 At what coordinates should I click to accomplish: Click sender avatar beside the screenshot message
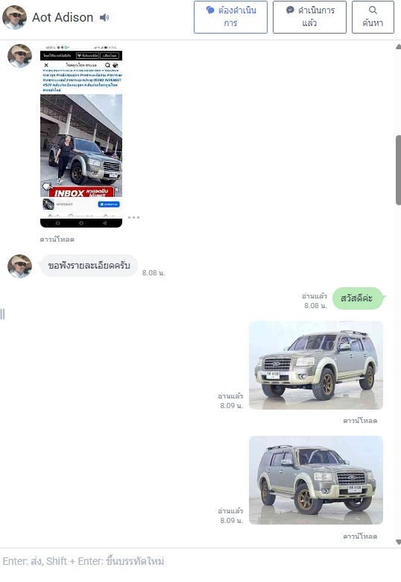[19, 56]
